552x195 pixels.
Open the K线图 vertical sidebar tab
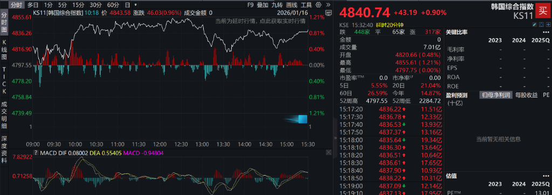[x=4, y=50]
